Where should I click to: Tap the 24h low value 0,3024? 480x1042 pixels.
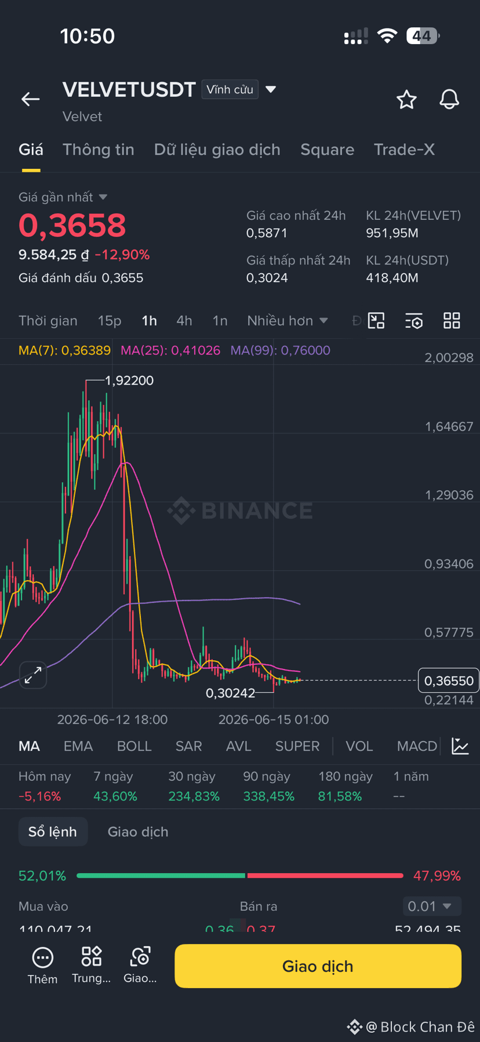click(267, 278)
